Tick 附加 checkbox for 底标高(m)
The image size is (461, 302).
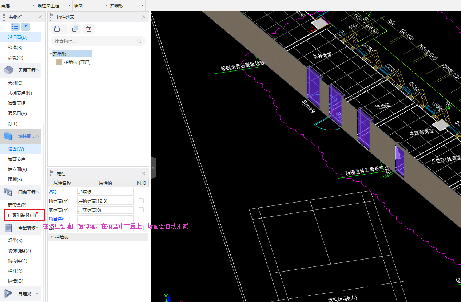pos(141,210)
